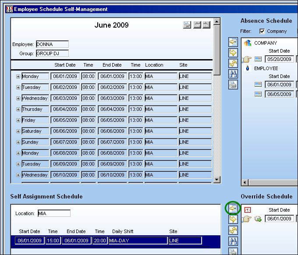Click the Group field containing GROUP DJ

click(52, 53)
